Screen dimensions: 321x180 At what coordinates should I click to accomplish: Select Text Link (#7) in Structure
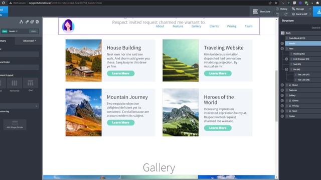point(307,74)
